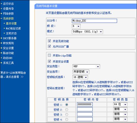Open 密钥格式选择 16进制 dropdown
This screenshot has height=123, width=137.
point(80,77)
